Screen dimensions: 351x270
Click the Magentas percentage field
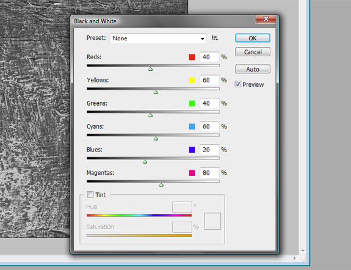click(x=209, y=173)
